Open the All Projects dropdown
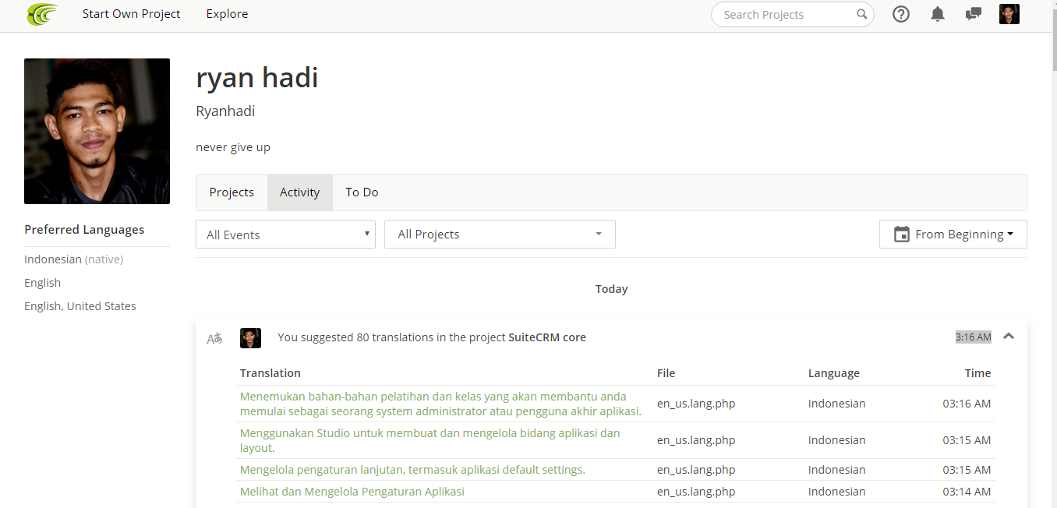 coord(500,235)
